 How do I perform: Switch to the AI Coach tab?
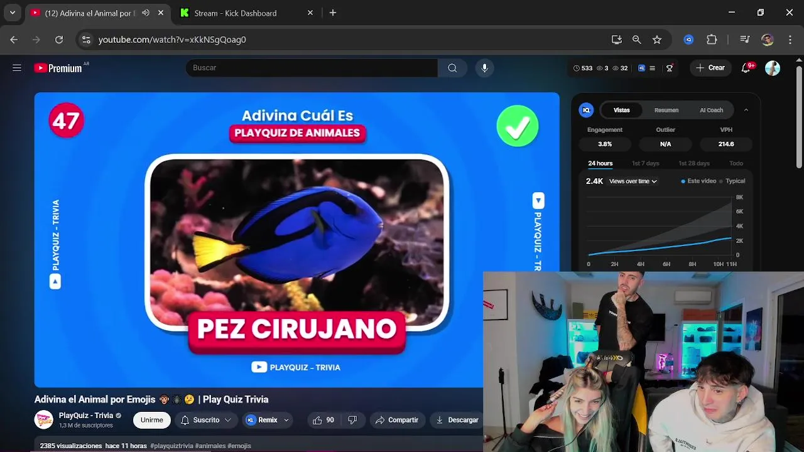(711, 110)
